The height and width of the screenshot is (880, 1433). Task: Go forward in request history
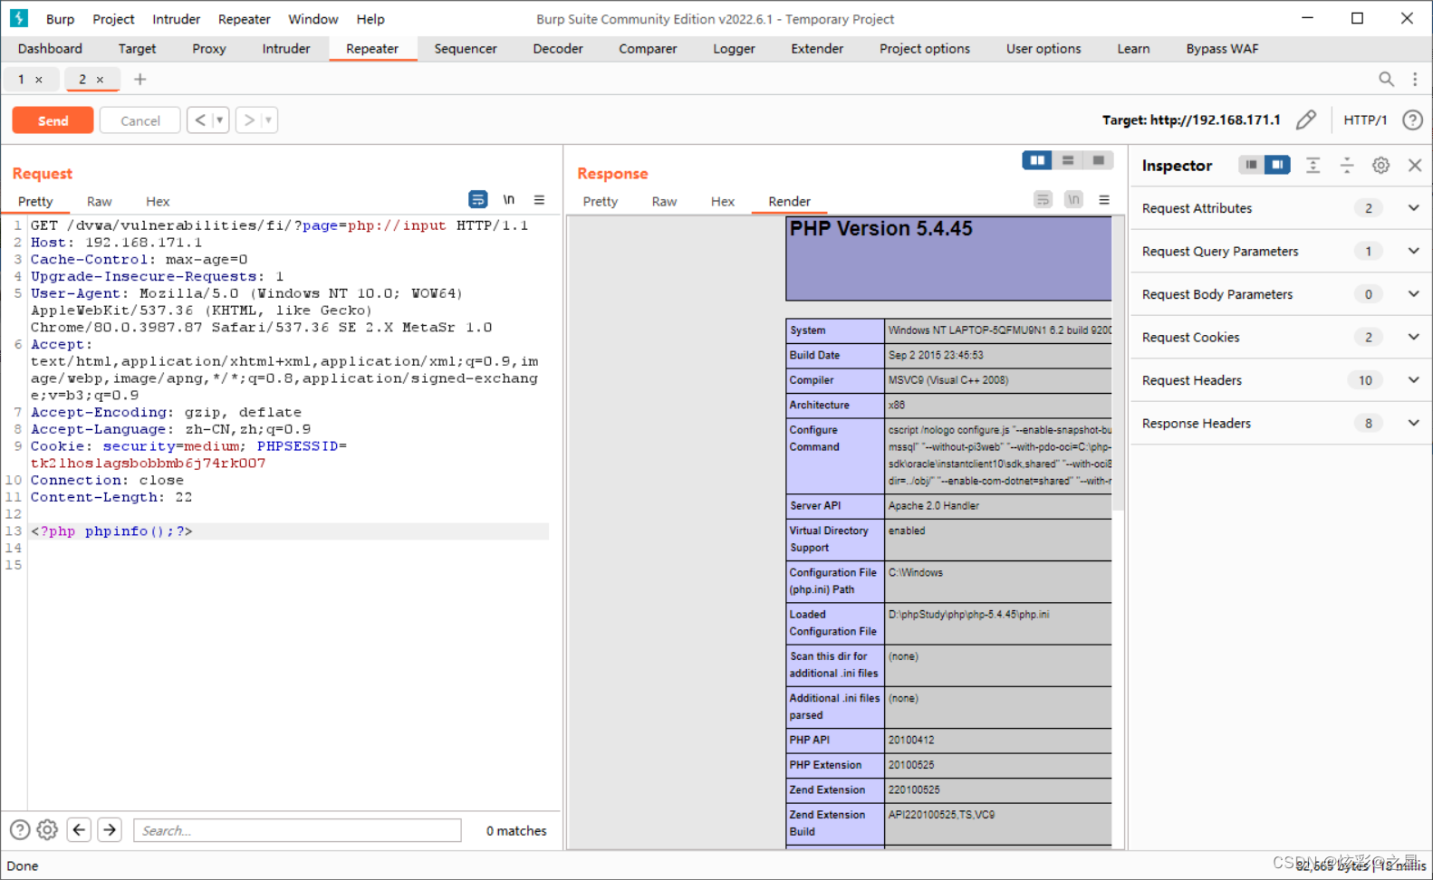[x=249, y=120]
